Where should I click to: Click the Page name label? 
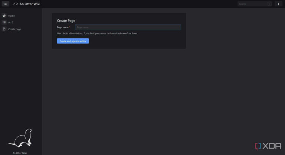pyautogui.click(x=63, y=27)
